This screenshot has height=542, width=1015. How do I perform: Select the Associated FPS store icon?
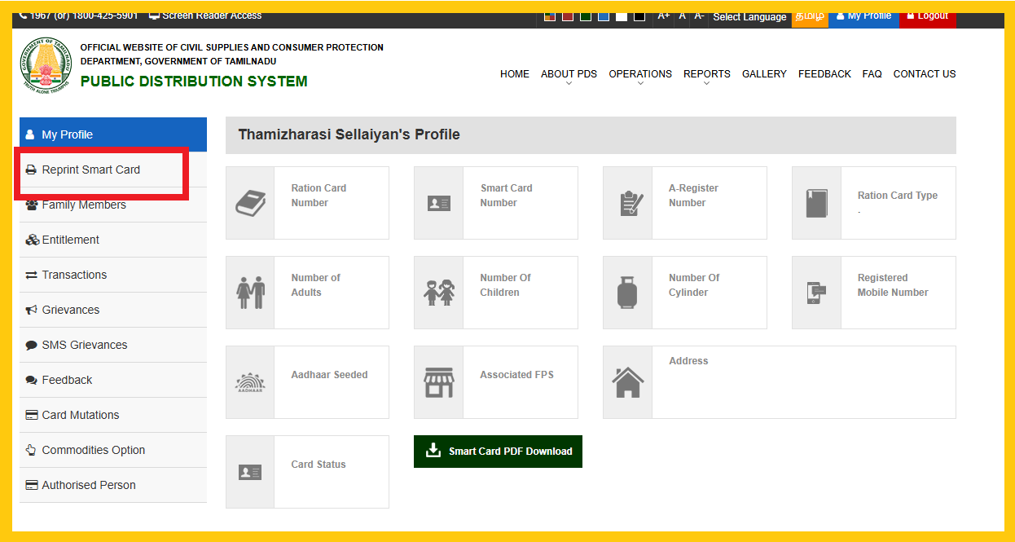click(438, 381)
